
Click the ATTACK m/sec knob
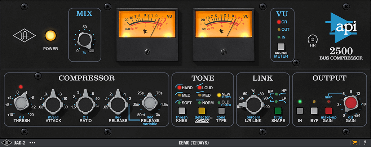[x=53, y=103]
